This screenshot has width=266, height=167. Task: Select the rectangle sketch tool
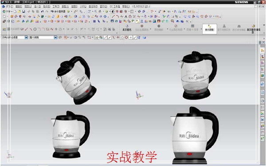[47, 29]
